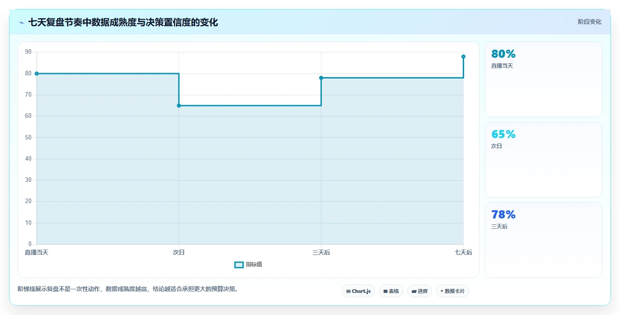Click the data point at 直播当天

coord(37,74)
